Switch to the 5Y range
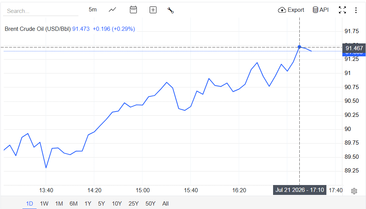The image size is (366, 209). [x=101, y=204]
